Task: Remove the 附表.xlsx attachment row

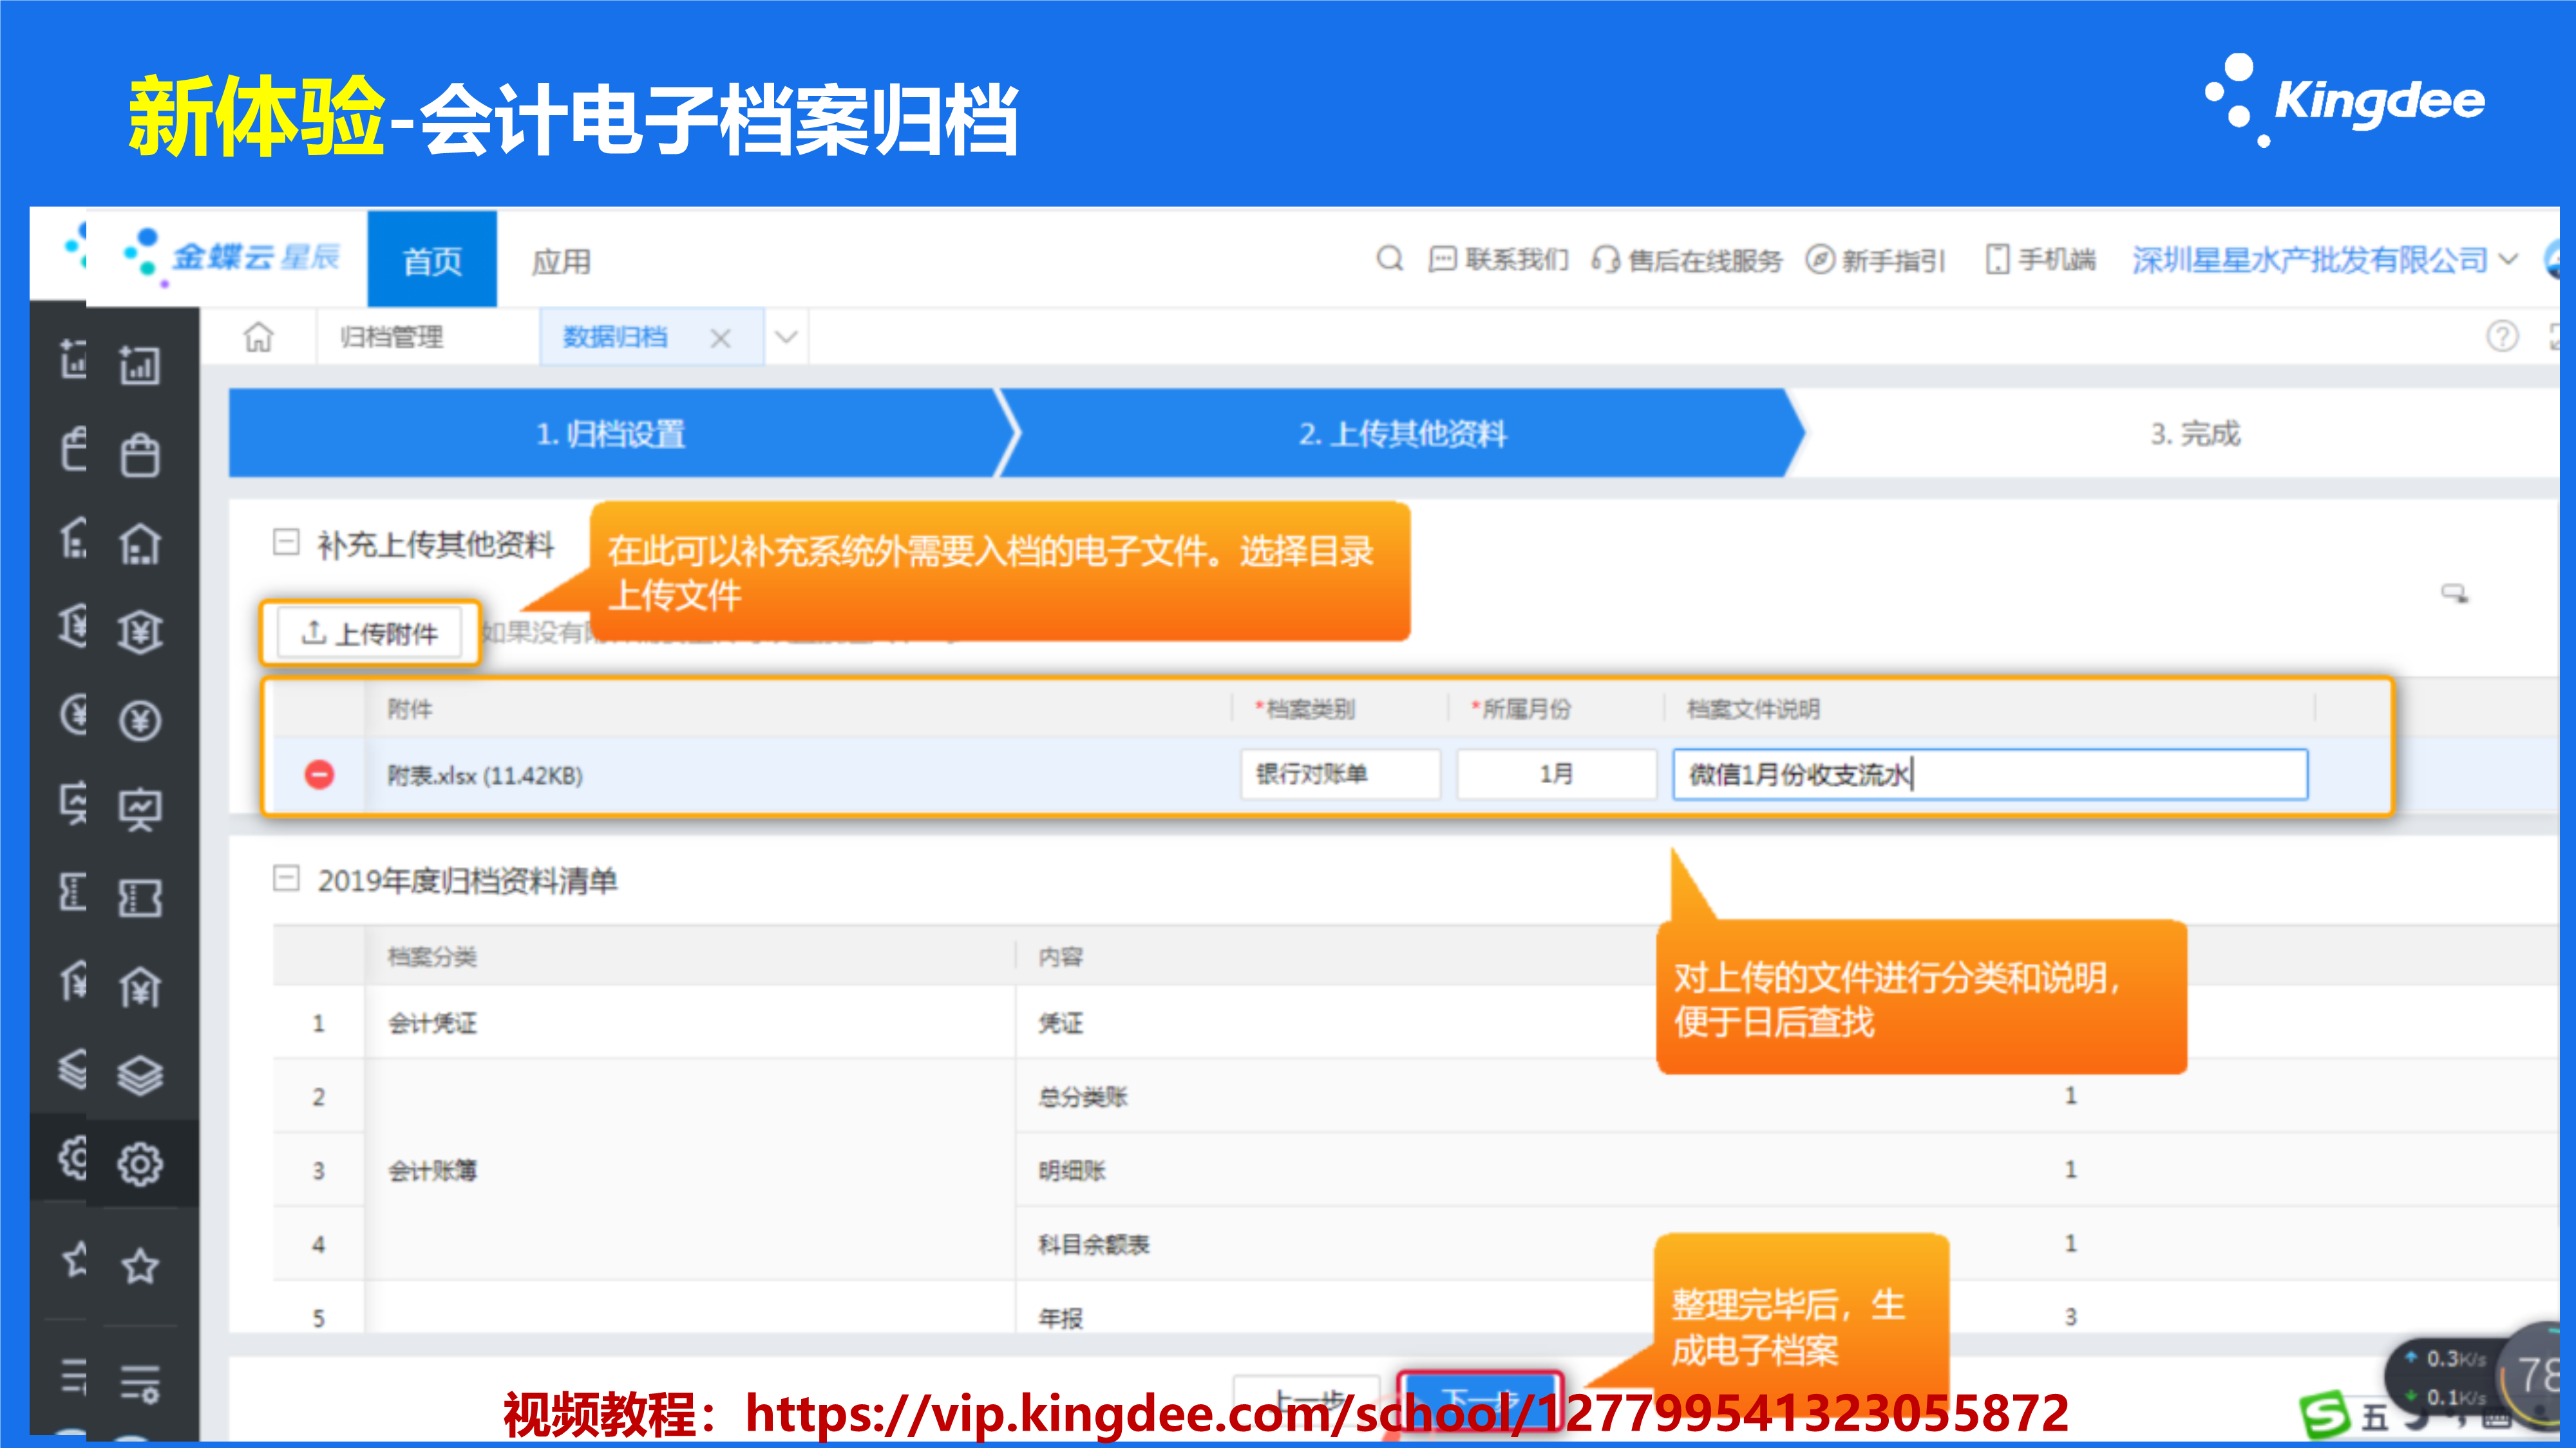Action: pos(319,774)
